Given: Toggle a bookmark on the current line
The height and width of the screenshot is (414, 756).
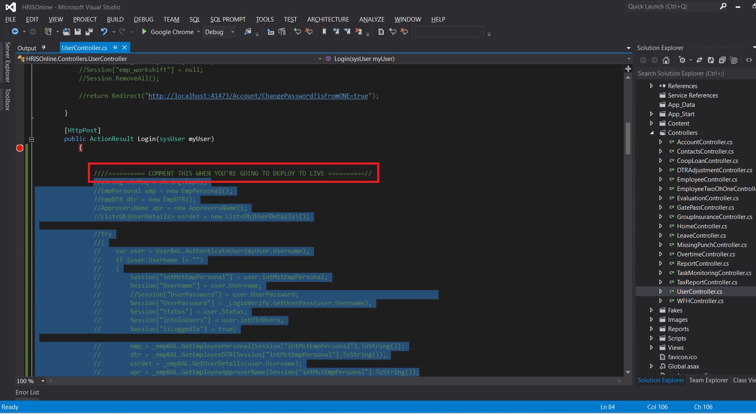Looking at the screenshot, I should click(x=324, y=32).
